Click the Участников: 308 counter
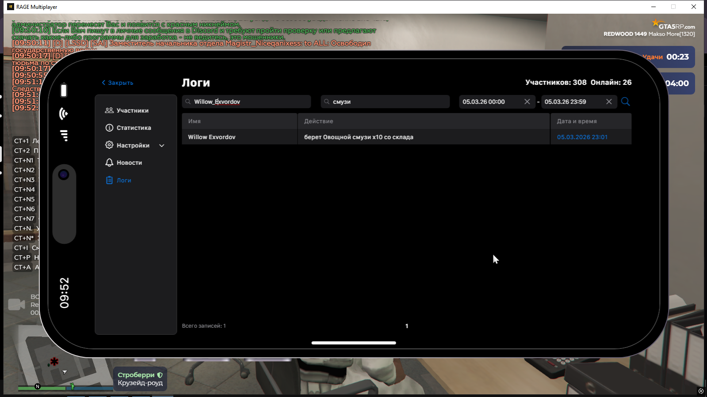This screenshot has width=707, height=397. tap(556, 82)
